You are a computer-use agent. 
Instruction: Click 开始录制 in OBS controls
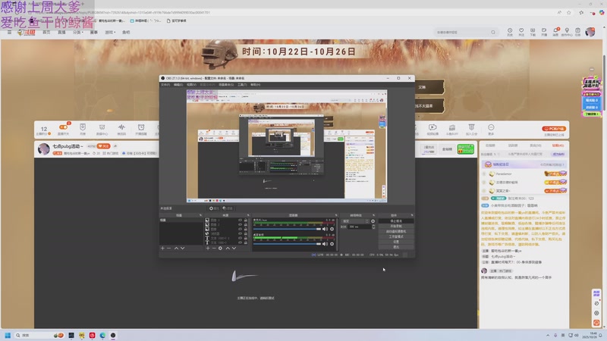click(396, 226)
